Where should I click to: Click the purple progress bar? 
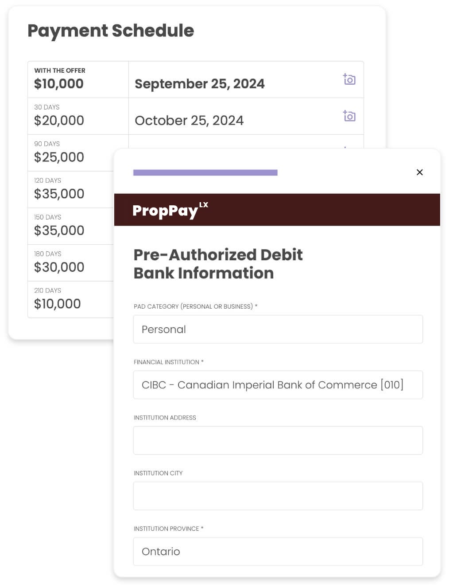[205, 172]
